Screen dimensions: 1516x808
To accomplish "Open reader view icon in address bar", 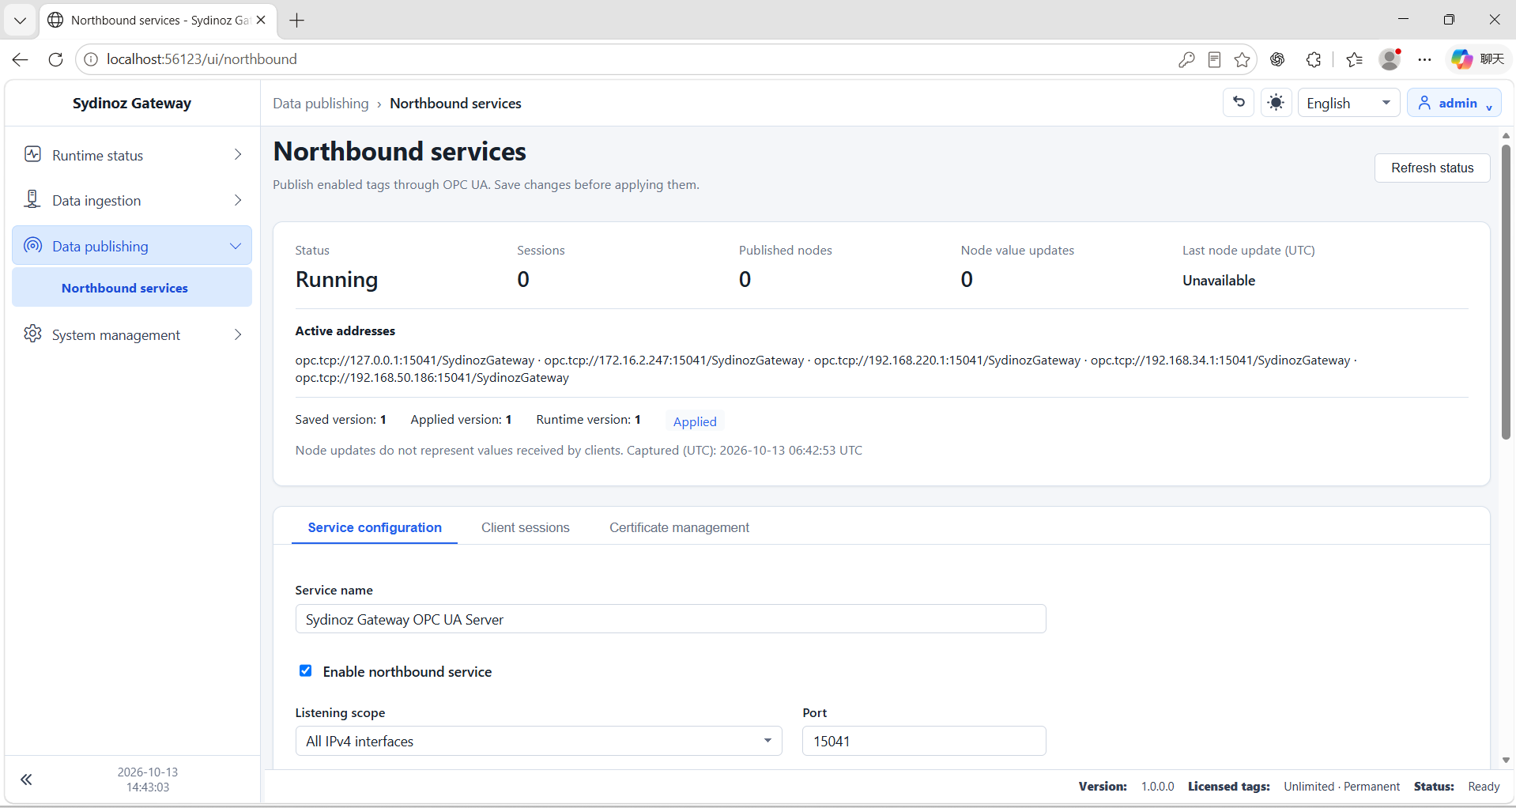I will [1214, 59].
